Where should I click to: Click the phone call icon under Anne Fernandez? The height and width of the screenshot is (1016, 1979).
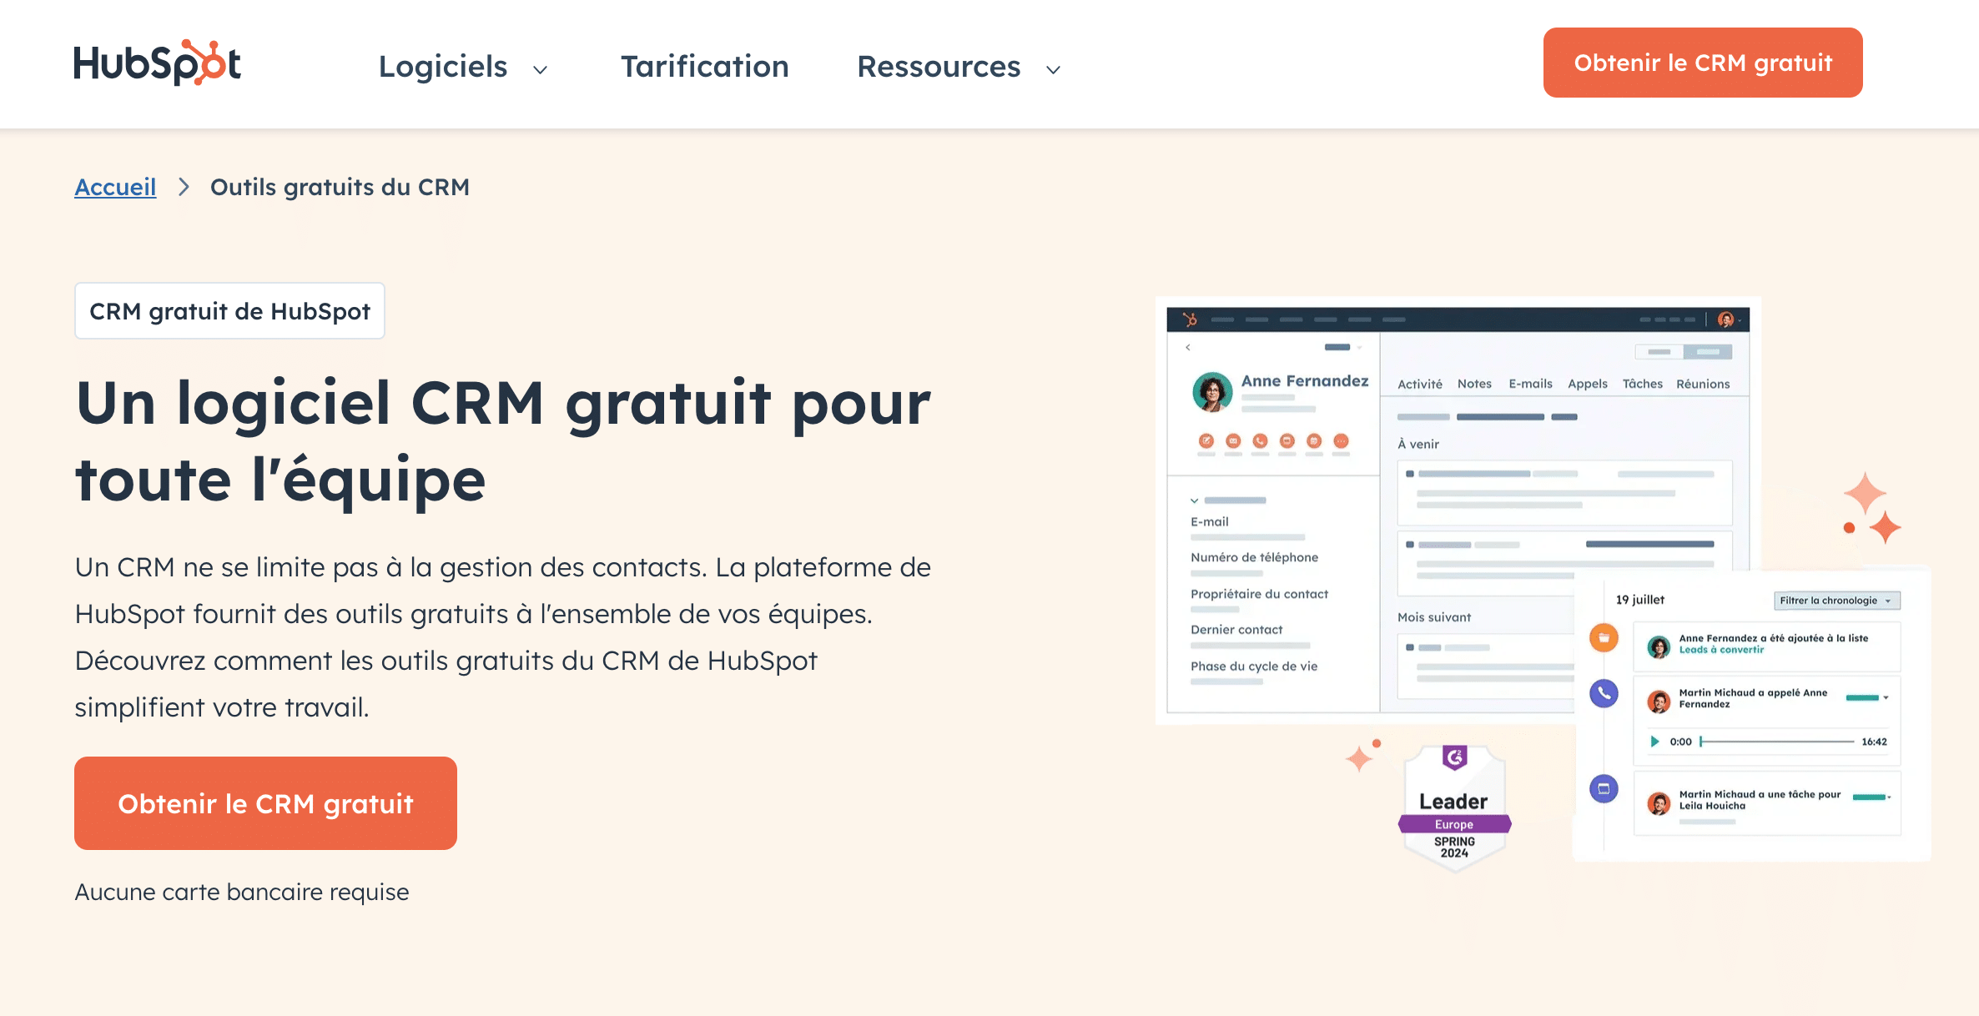click(1260, 440)
